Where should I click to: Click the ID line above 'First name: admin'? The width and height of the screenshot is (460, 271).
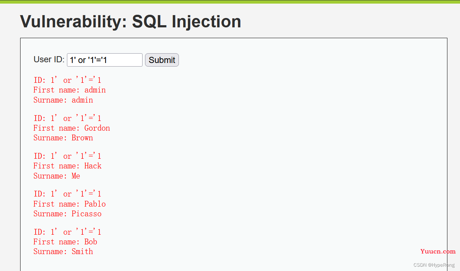pos(67,80)
